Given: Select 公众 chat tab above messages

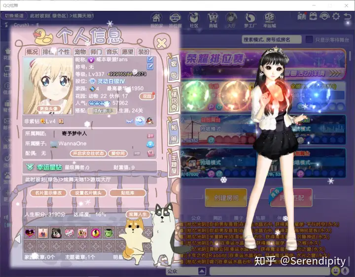Looking at the screenshot, I should pos(196,218).
